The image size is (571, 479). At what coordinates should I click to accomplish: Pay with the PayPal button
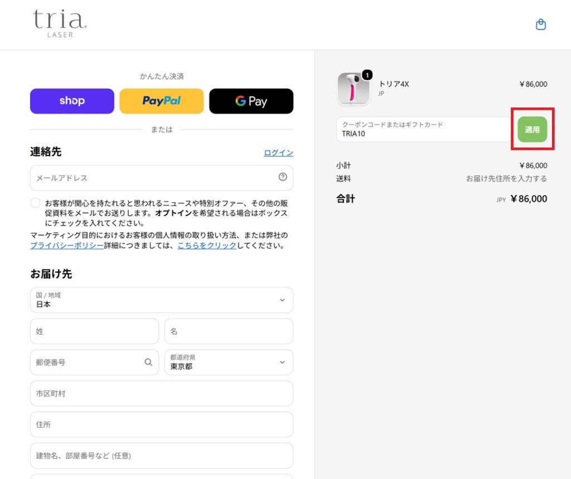tap(162, 101)
